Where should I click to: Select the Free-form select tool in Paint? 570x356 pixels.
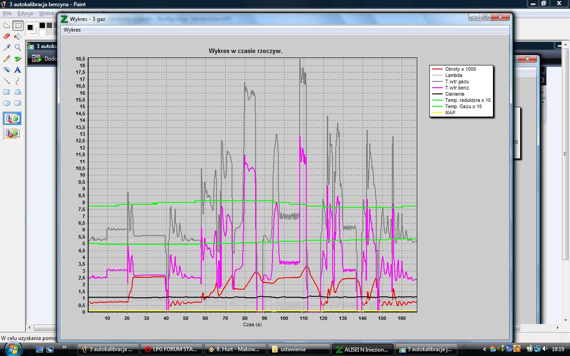(7, 26)
